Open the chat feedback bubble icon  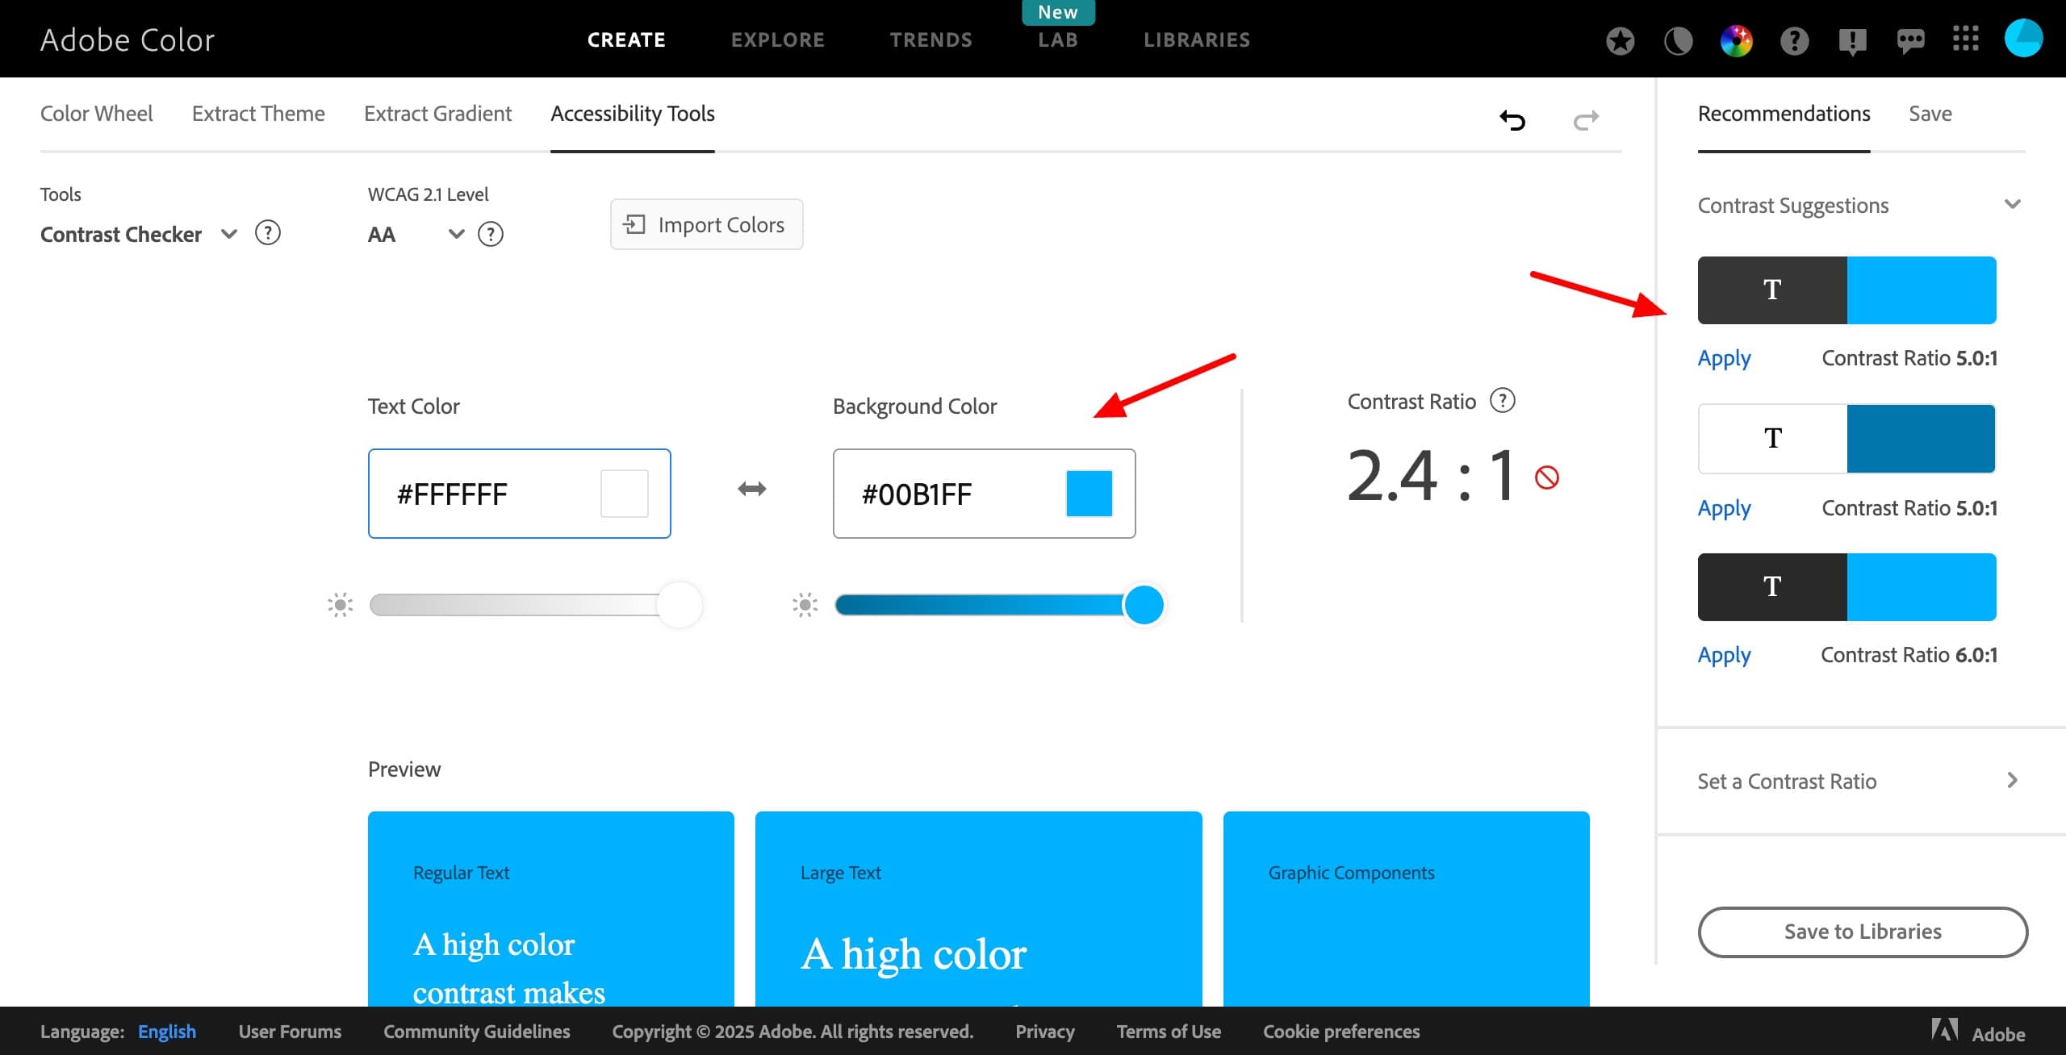pos(1910,40)
